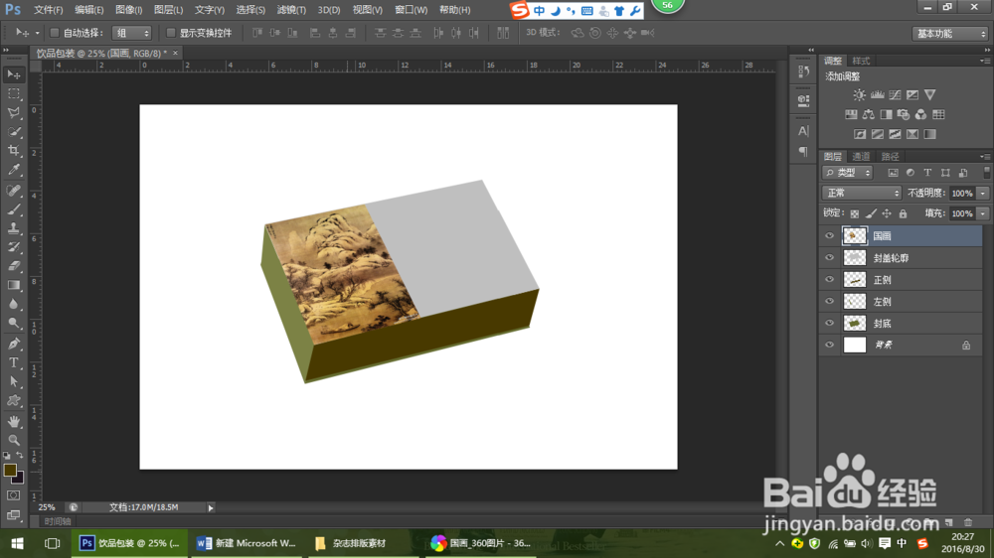Open opacity slider dropdown arrow
Image resolution: width=994 pixels, height=558 pixels.
[983, 194]
